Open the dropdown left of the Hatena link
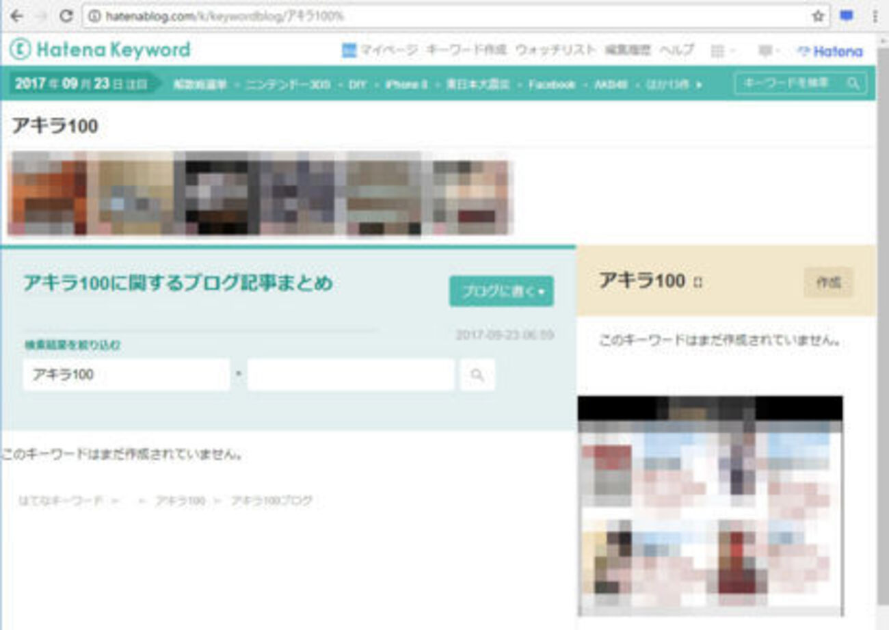 tap(770, 51)
